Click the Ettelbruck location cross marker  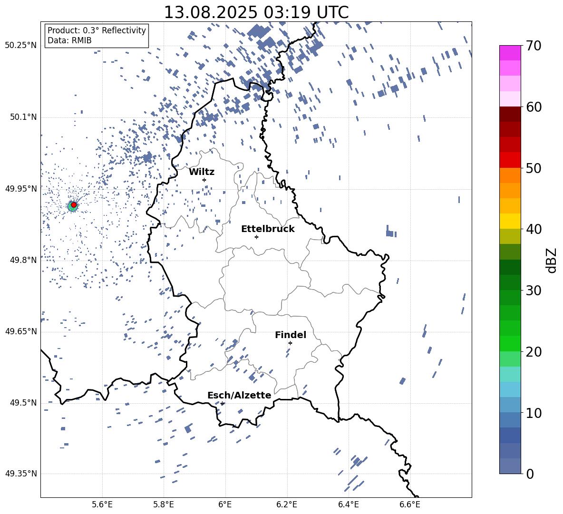point(256,237)
